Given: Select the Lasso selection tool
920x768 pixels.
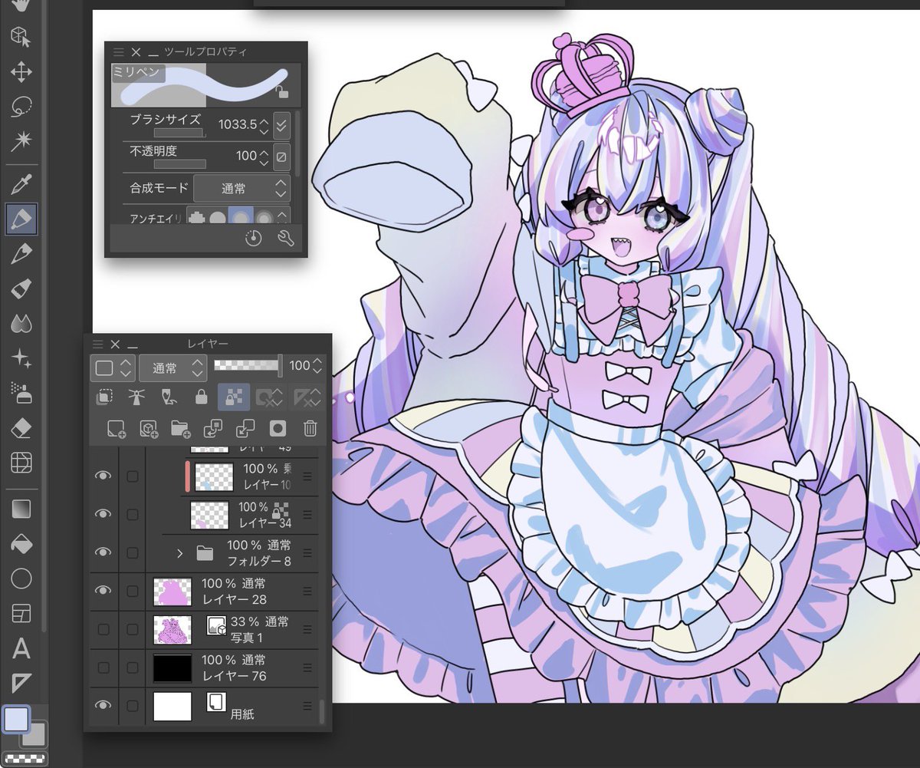Looking at the screenshot, I should (21, 107).
